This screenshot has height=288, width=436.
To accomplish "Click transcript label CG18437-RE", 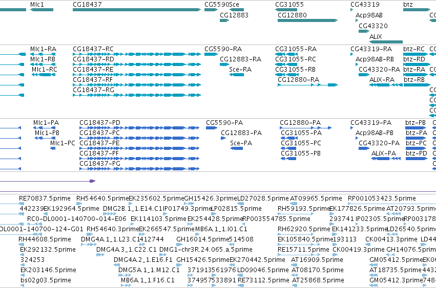I will click(x=93, y=70).
